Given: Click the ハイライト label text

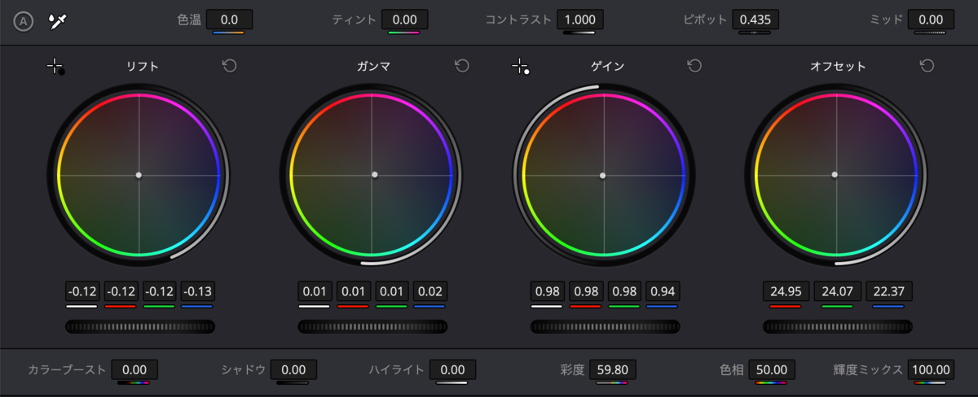Looking at the screenshot, I should point(396,370).
